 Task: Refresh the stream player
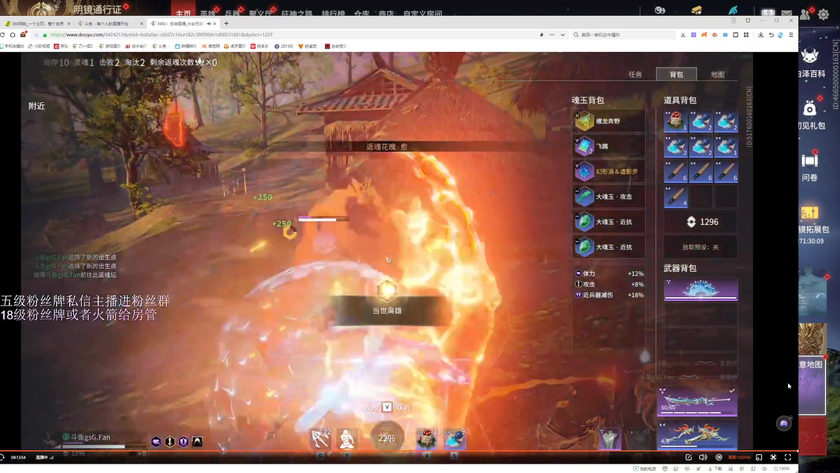3,457
